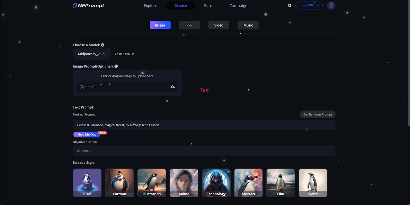
Task: Choose the Sketch style option
Action: click(313, 183)
